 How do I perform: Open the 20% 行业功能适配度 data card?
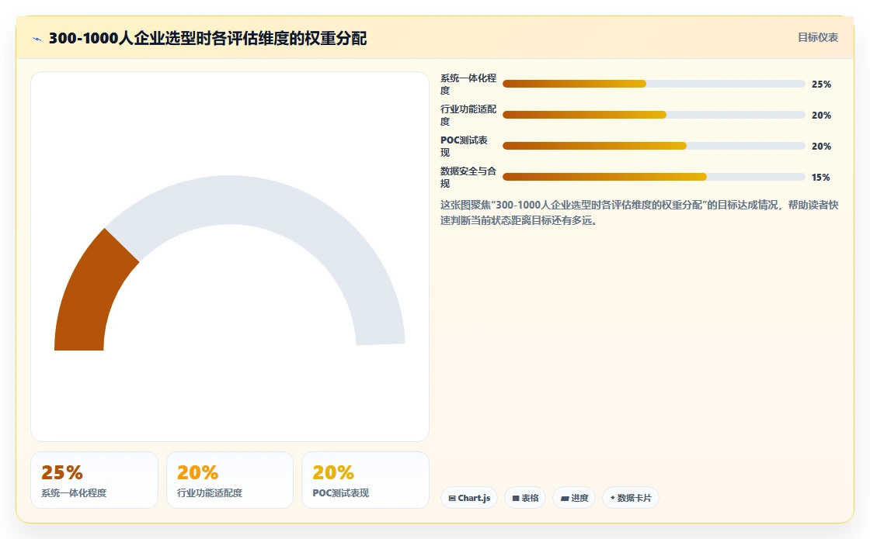(230, 480)
